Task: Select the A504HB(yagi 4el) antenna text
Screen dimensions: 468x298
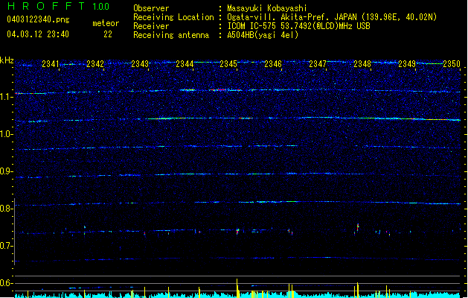Action: (263, 35)
